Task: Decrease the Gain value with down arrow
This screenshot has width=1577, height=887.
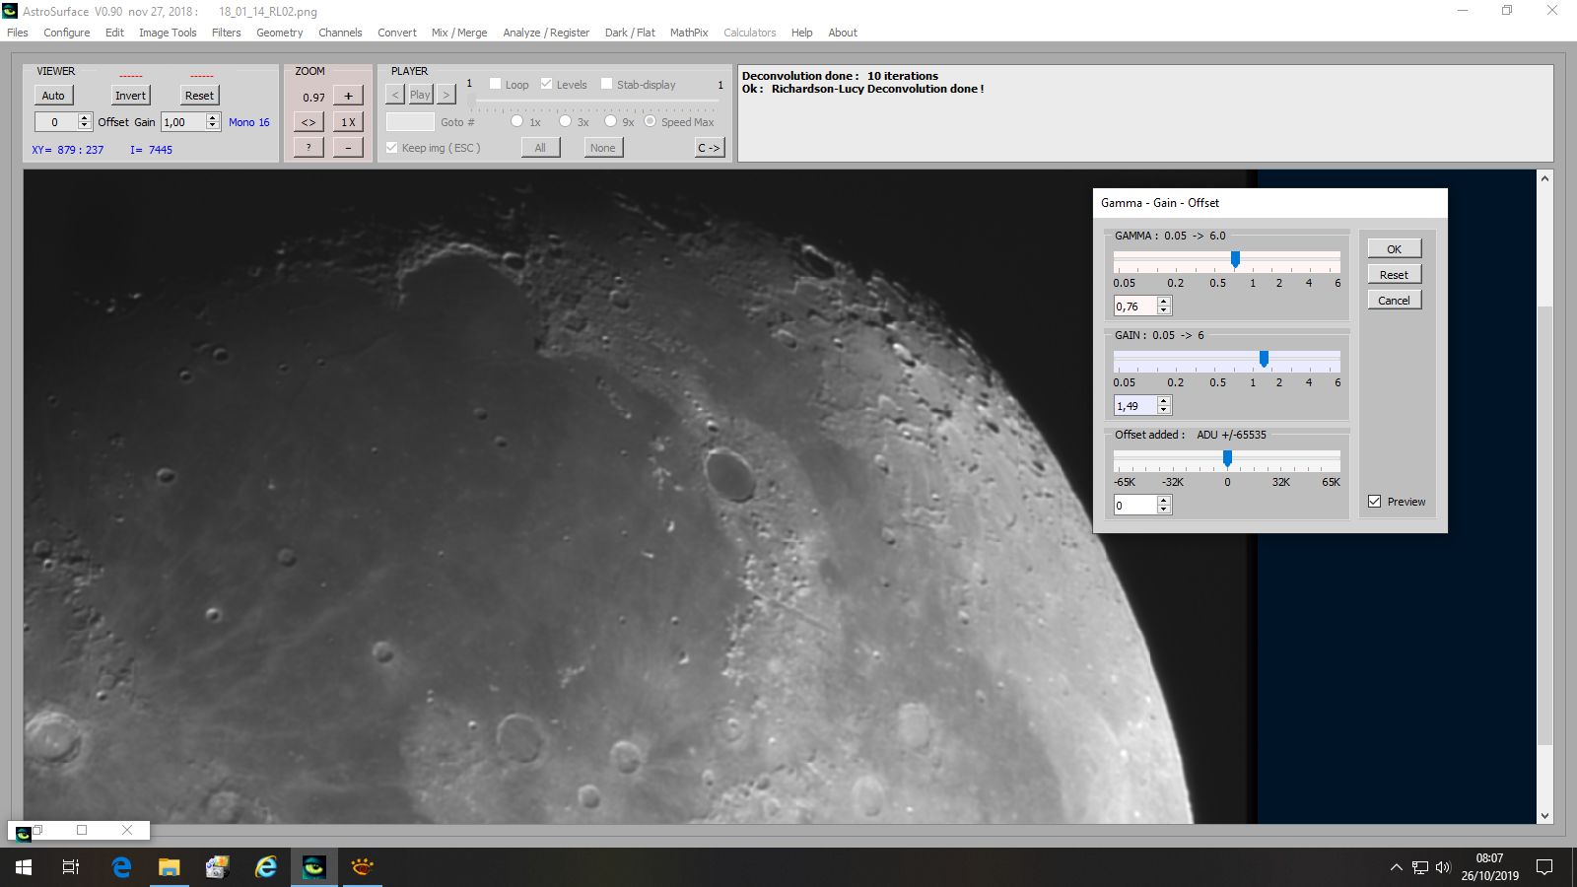Action: [1164, 410]
